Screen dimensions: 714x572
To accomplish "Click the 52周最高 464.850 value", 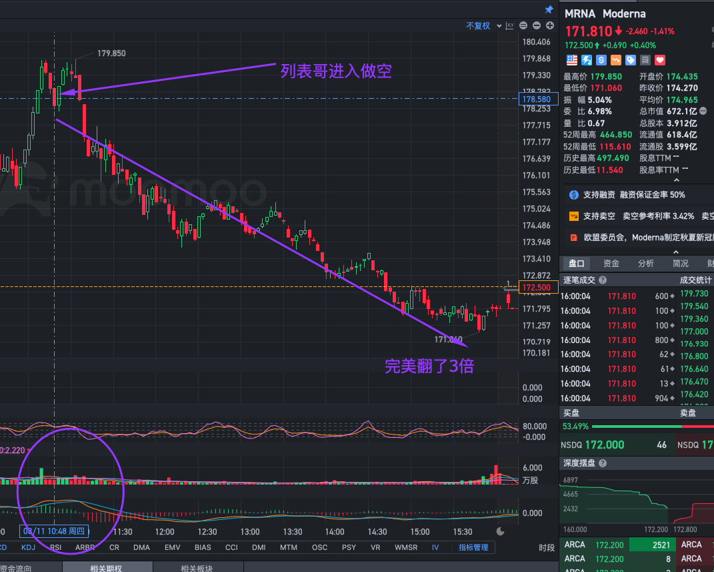I will (615, 134).
